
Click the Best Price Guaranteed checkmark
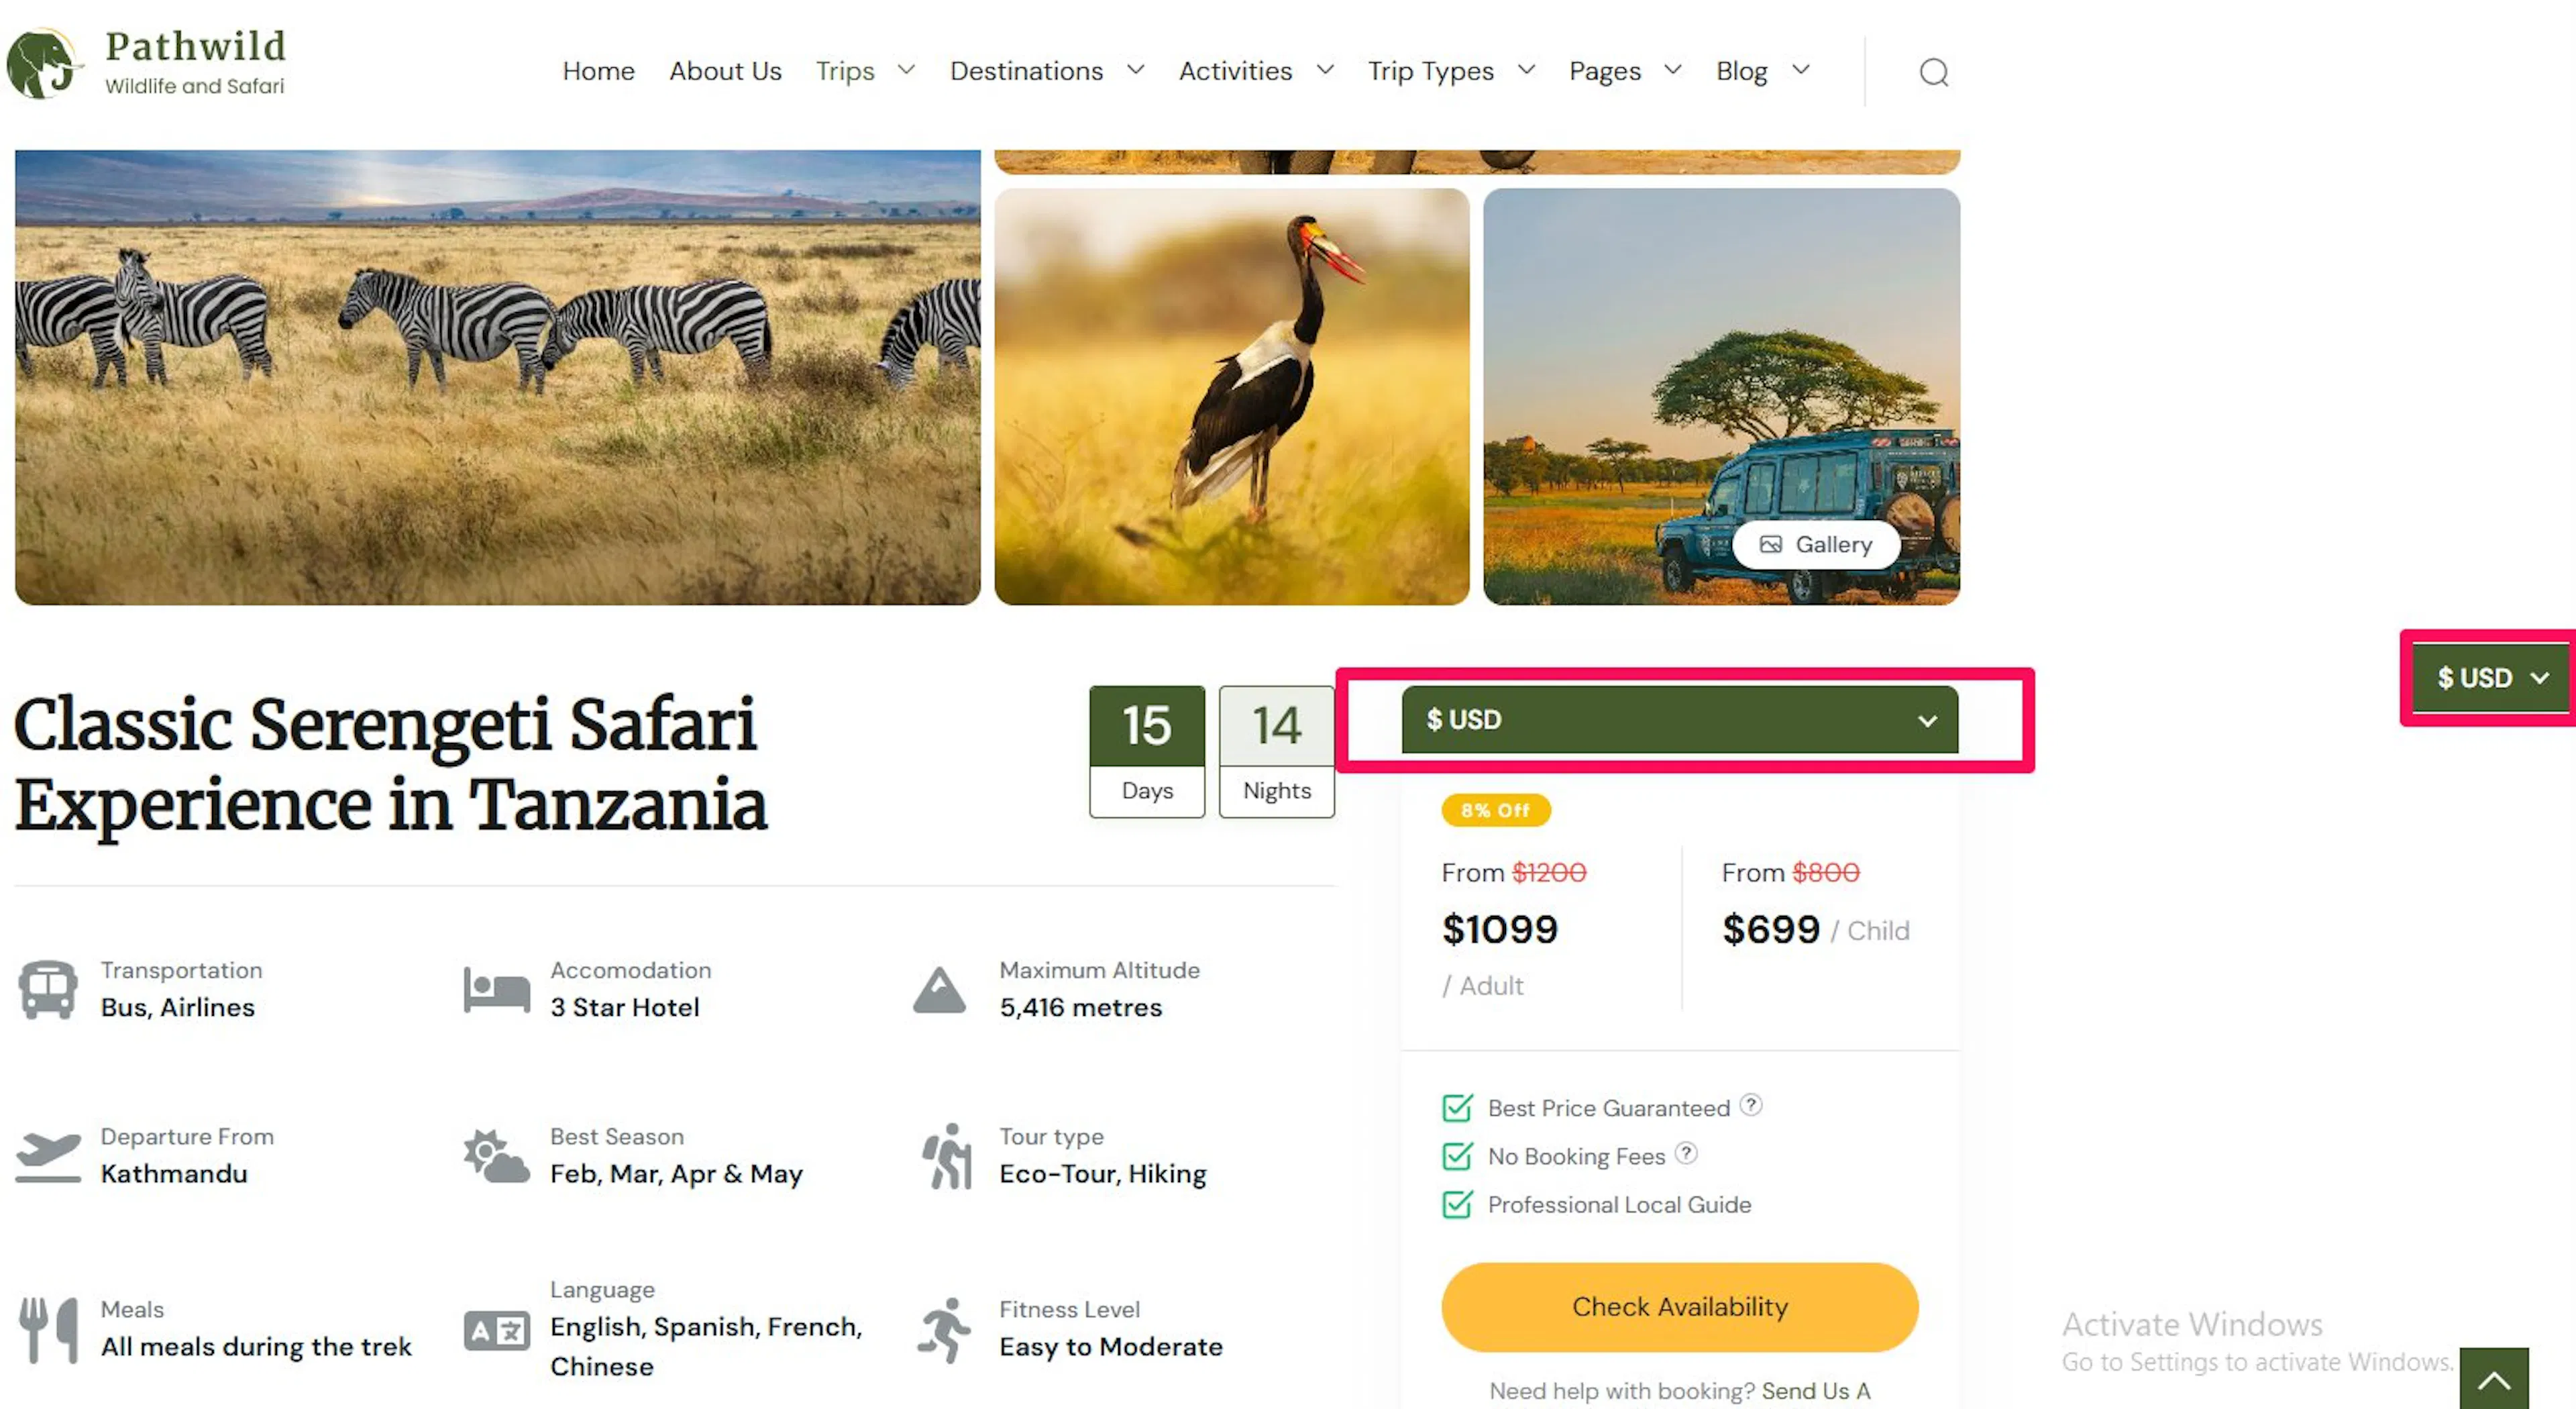click(1457, 1107)
